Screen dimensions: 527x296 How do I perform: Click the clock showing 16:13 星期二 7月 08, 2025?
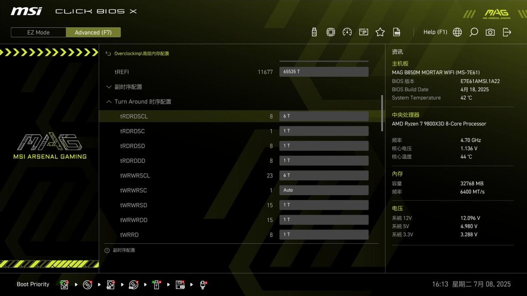471,285
